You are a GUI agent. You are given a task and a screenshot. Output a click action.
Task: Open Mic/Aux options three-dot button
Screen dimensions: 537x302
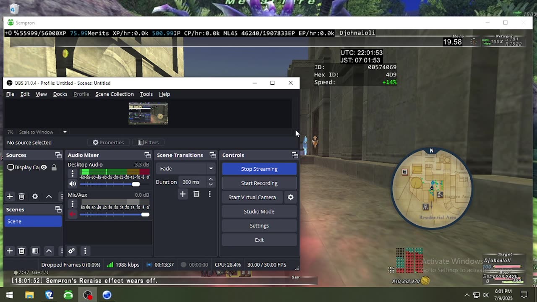coord(73,204)
